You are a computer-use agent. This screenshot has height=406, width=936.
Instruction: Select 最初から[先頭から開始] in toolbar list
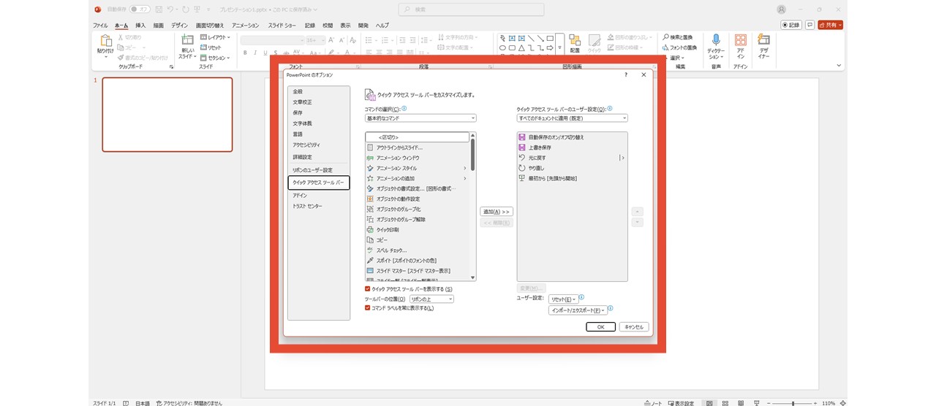coord(572,178)
